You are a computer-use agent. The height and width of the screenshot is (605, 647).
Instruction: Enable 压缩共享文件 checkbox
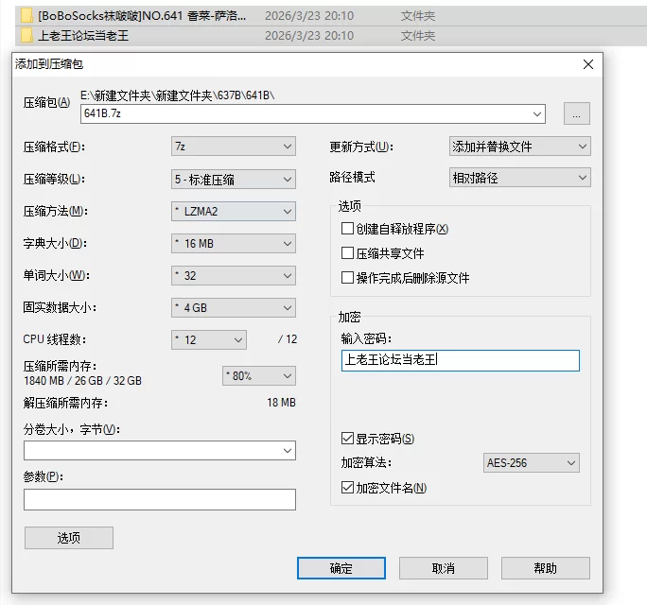pyautogui.click(x=347, y=252)
